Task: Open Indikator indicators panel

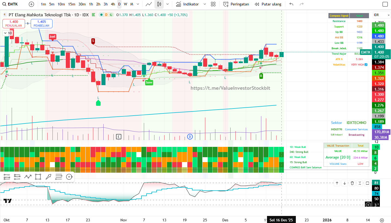Action: pos(187,4)
